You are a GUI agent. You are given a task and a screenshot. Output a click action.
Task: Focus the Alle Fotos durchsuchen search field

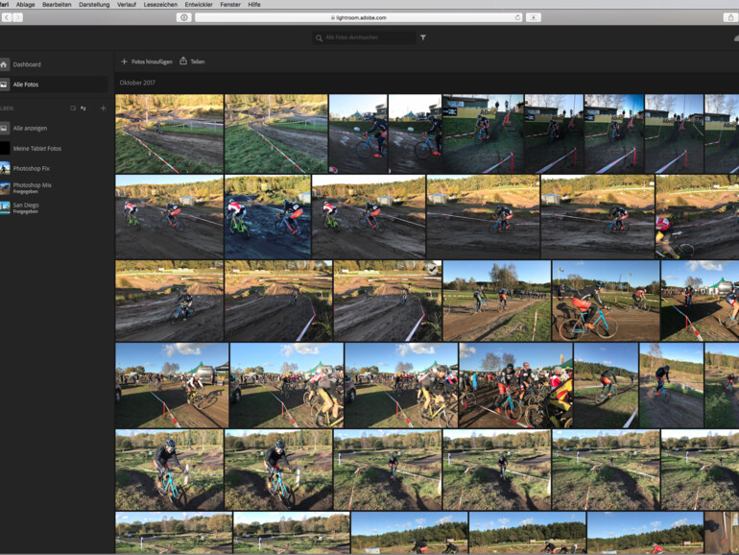pyautogui.click(x=364, y=37)
